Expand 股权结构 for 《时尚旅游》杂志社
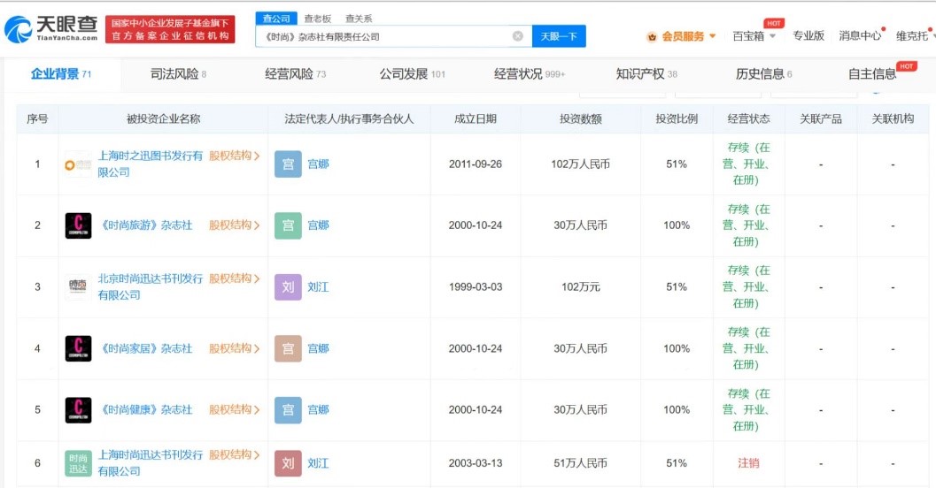The width and height of the screenshot is (936, 488). pos(234,225)
